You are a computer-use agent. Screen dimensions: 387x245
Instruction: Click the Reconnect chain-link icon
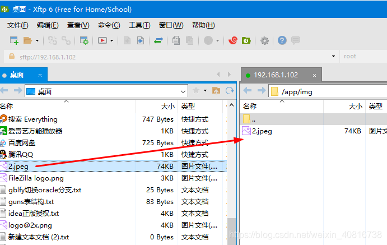[x=66, y=40]
